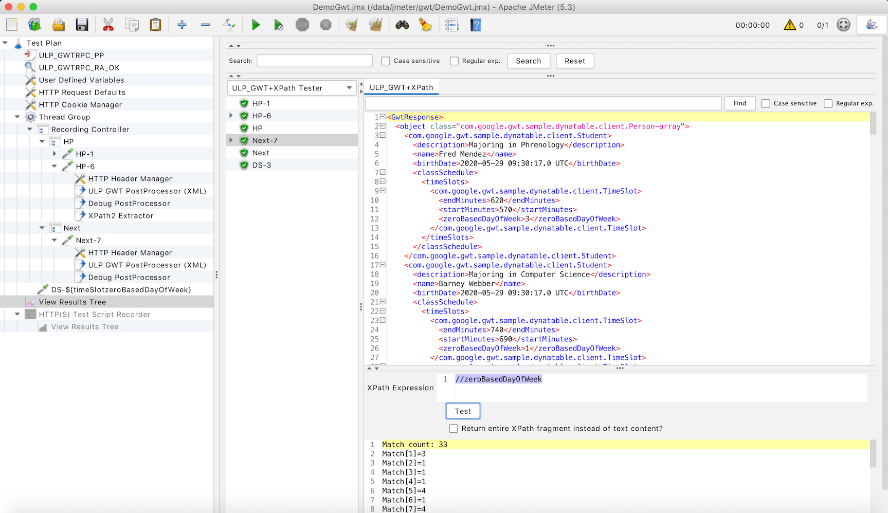Click the Function helper list icon

coord(451,25)
